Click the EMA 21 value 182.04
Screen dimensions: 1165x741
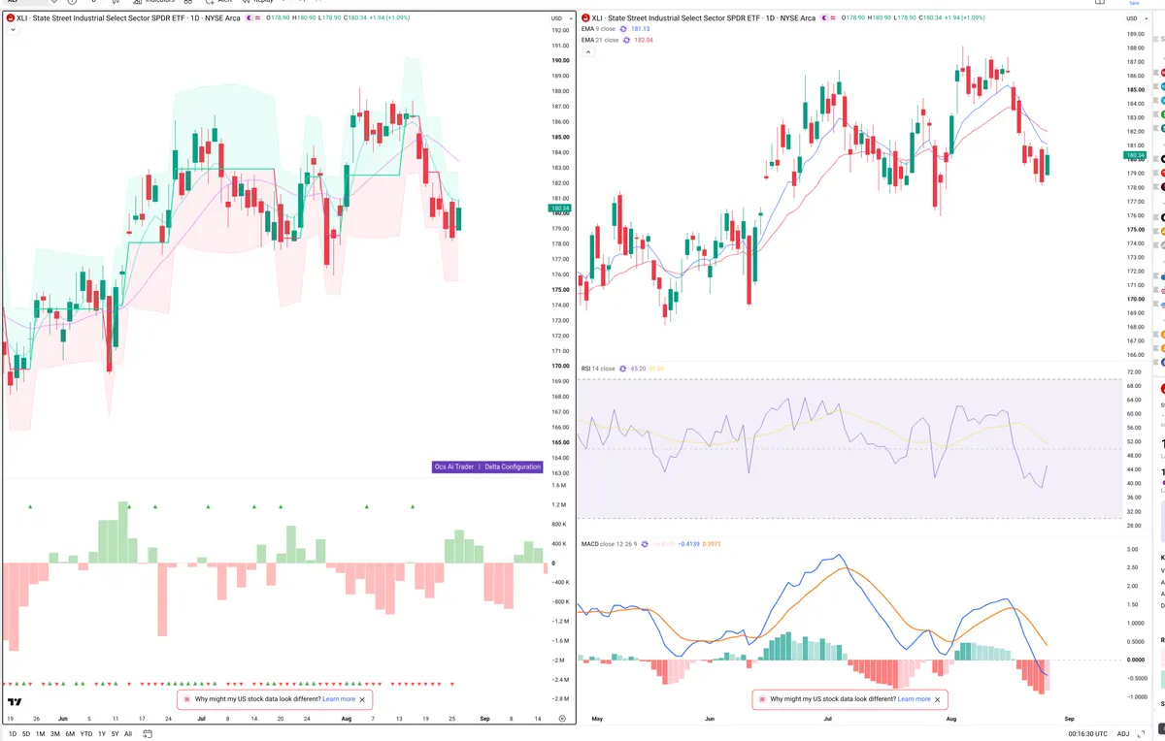(643, 40)
